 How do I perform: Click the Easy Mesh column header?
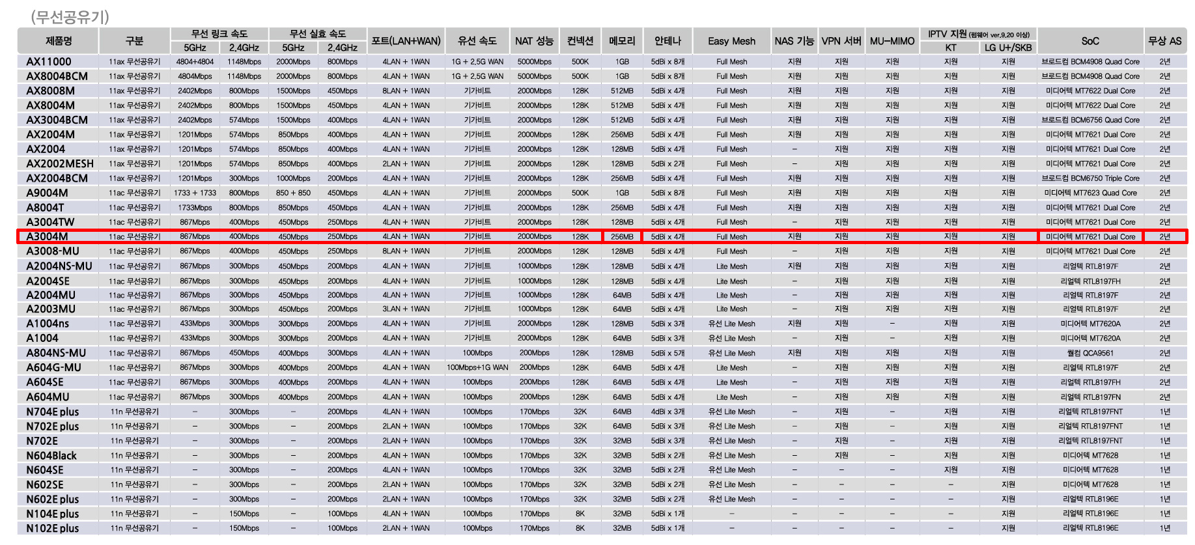pos(731,40)
